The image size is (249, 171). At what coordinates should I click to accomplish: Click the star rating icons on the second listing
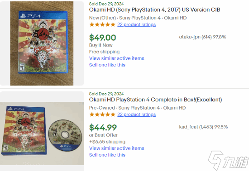click(102, 114)
